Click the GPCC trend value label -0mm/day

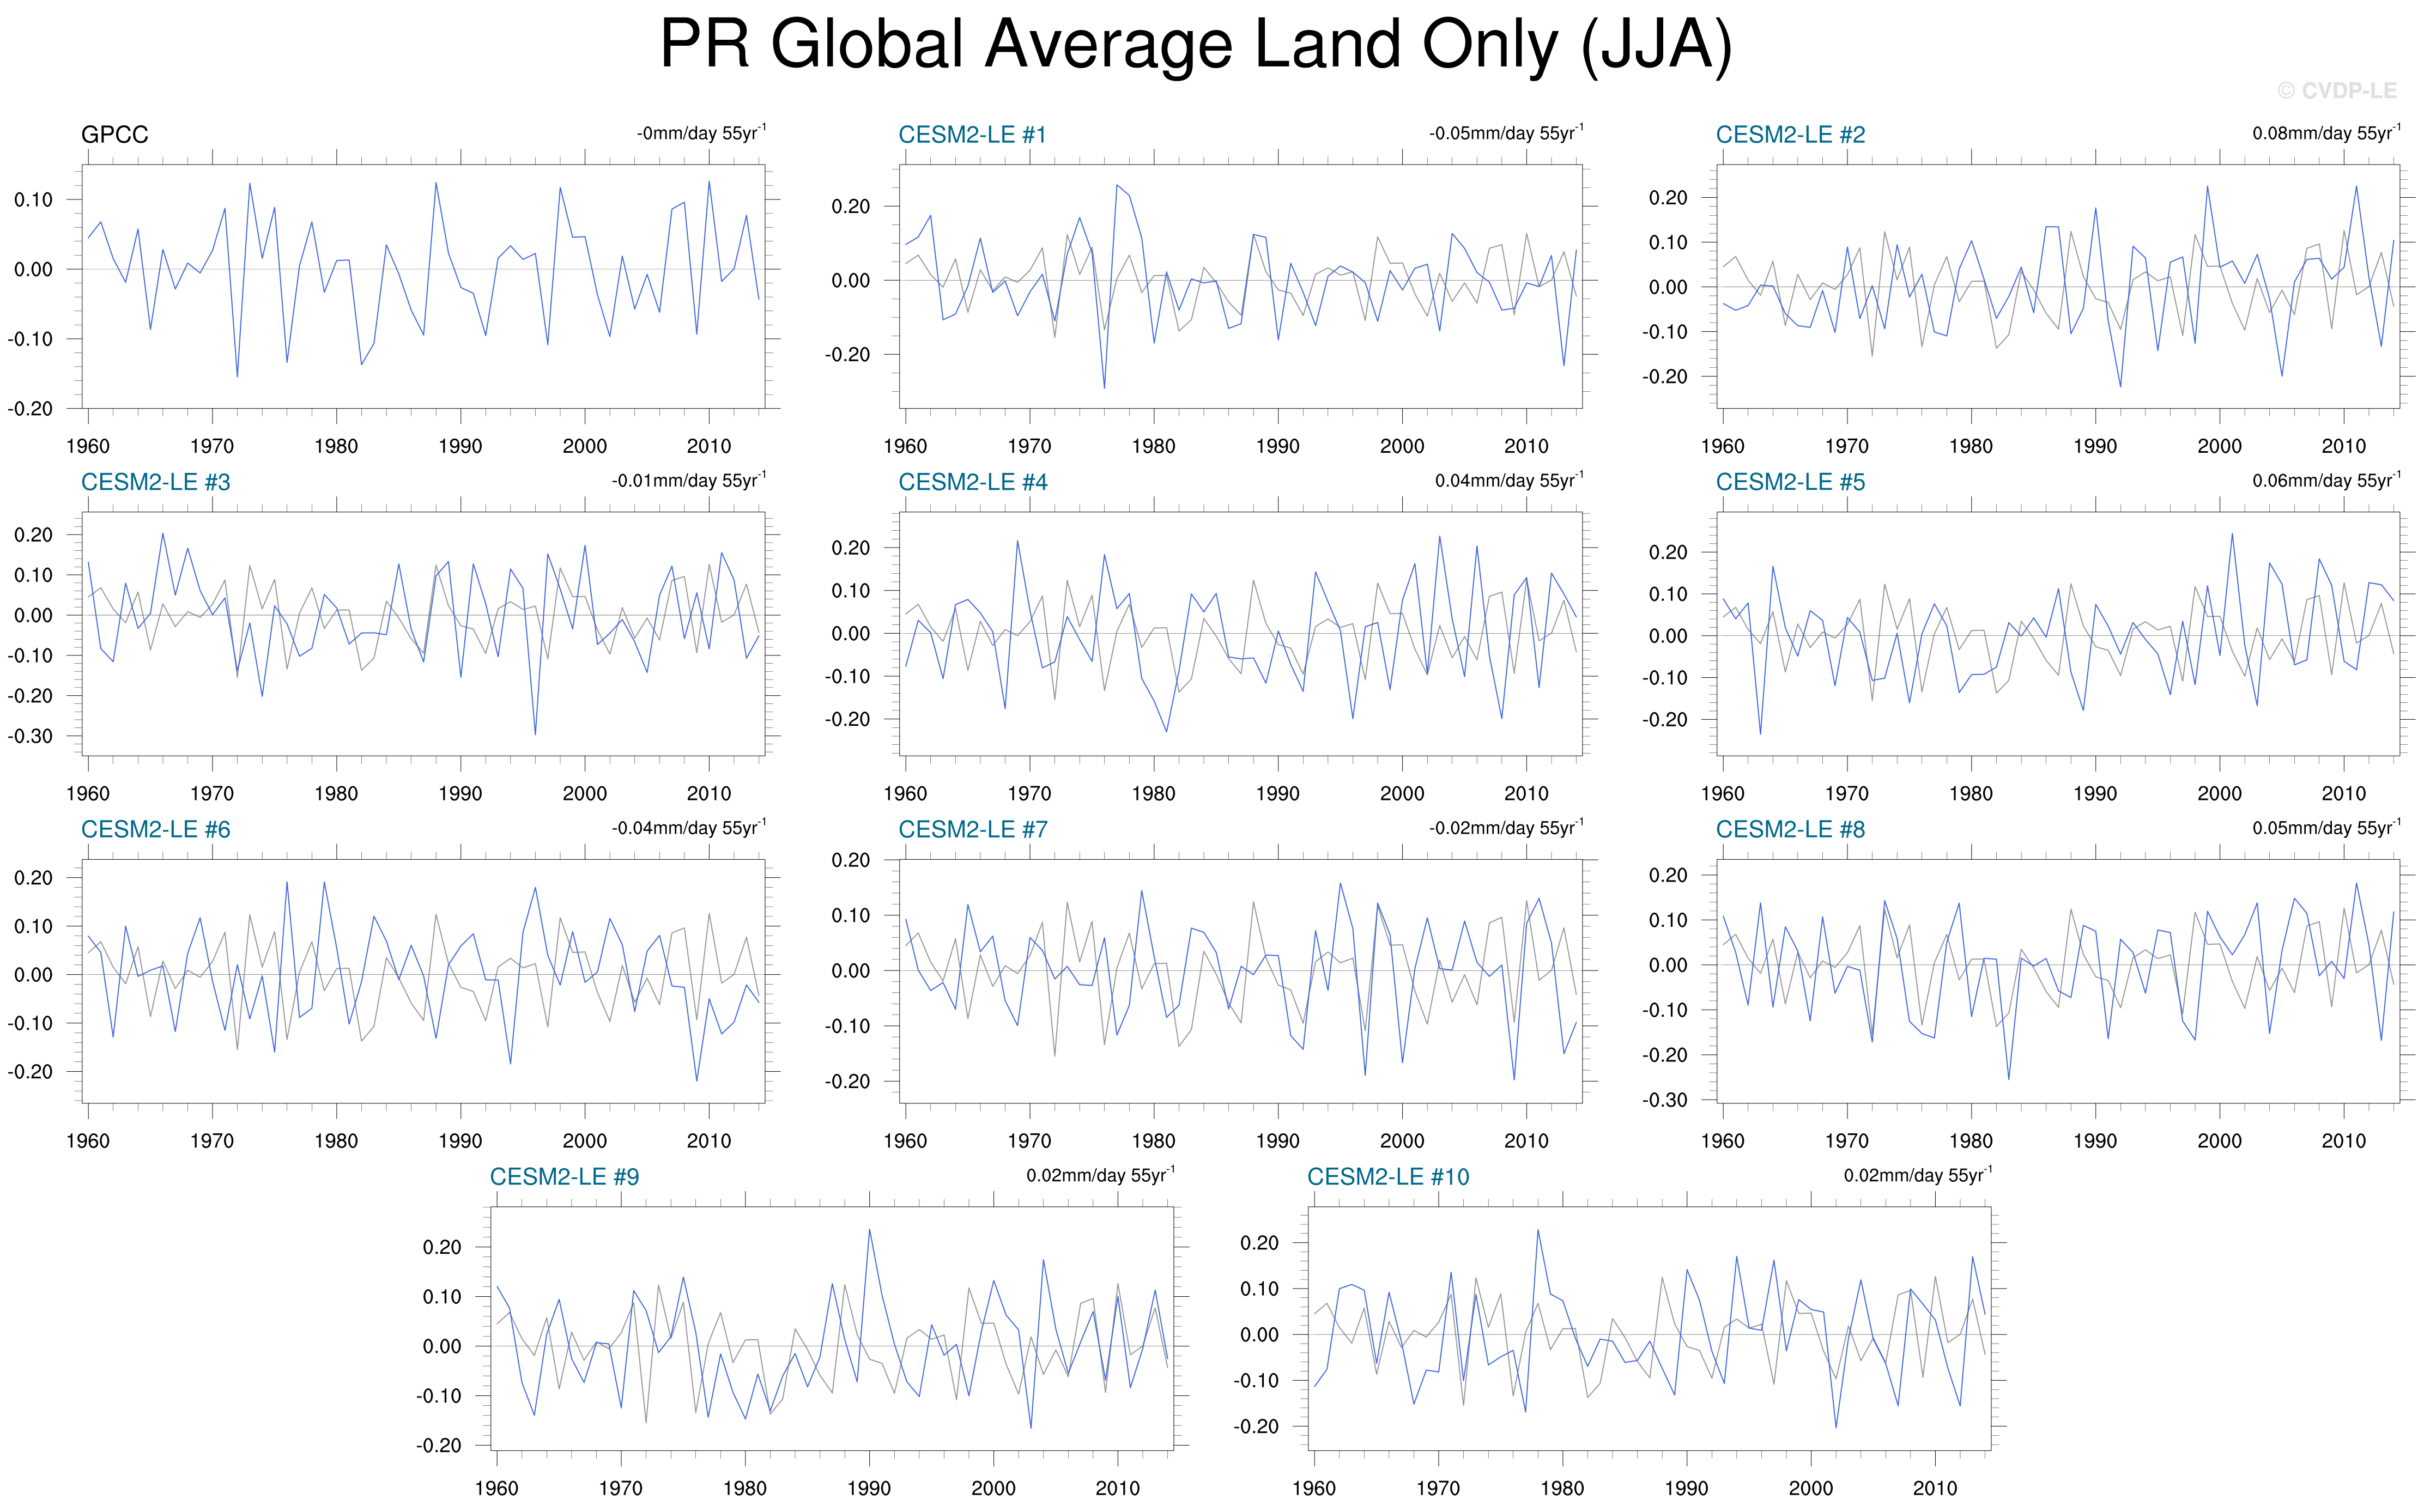tap(701, 133)
